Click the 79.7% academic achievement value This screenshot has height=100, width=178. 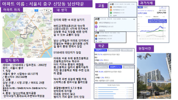click(x=100, y=54)
